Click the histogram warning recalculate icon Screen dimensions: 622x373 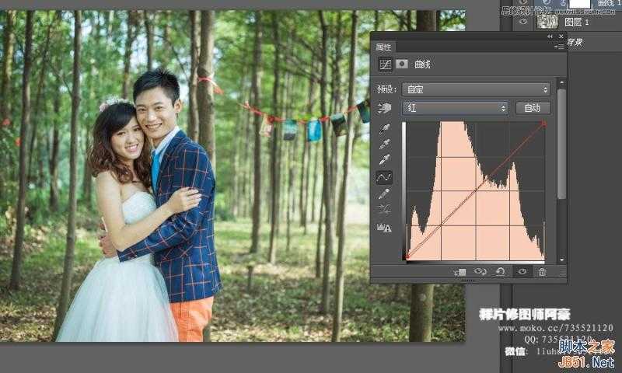click(384, 228)
